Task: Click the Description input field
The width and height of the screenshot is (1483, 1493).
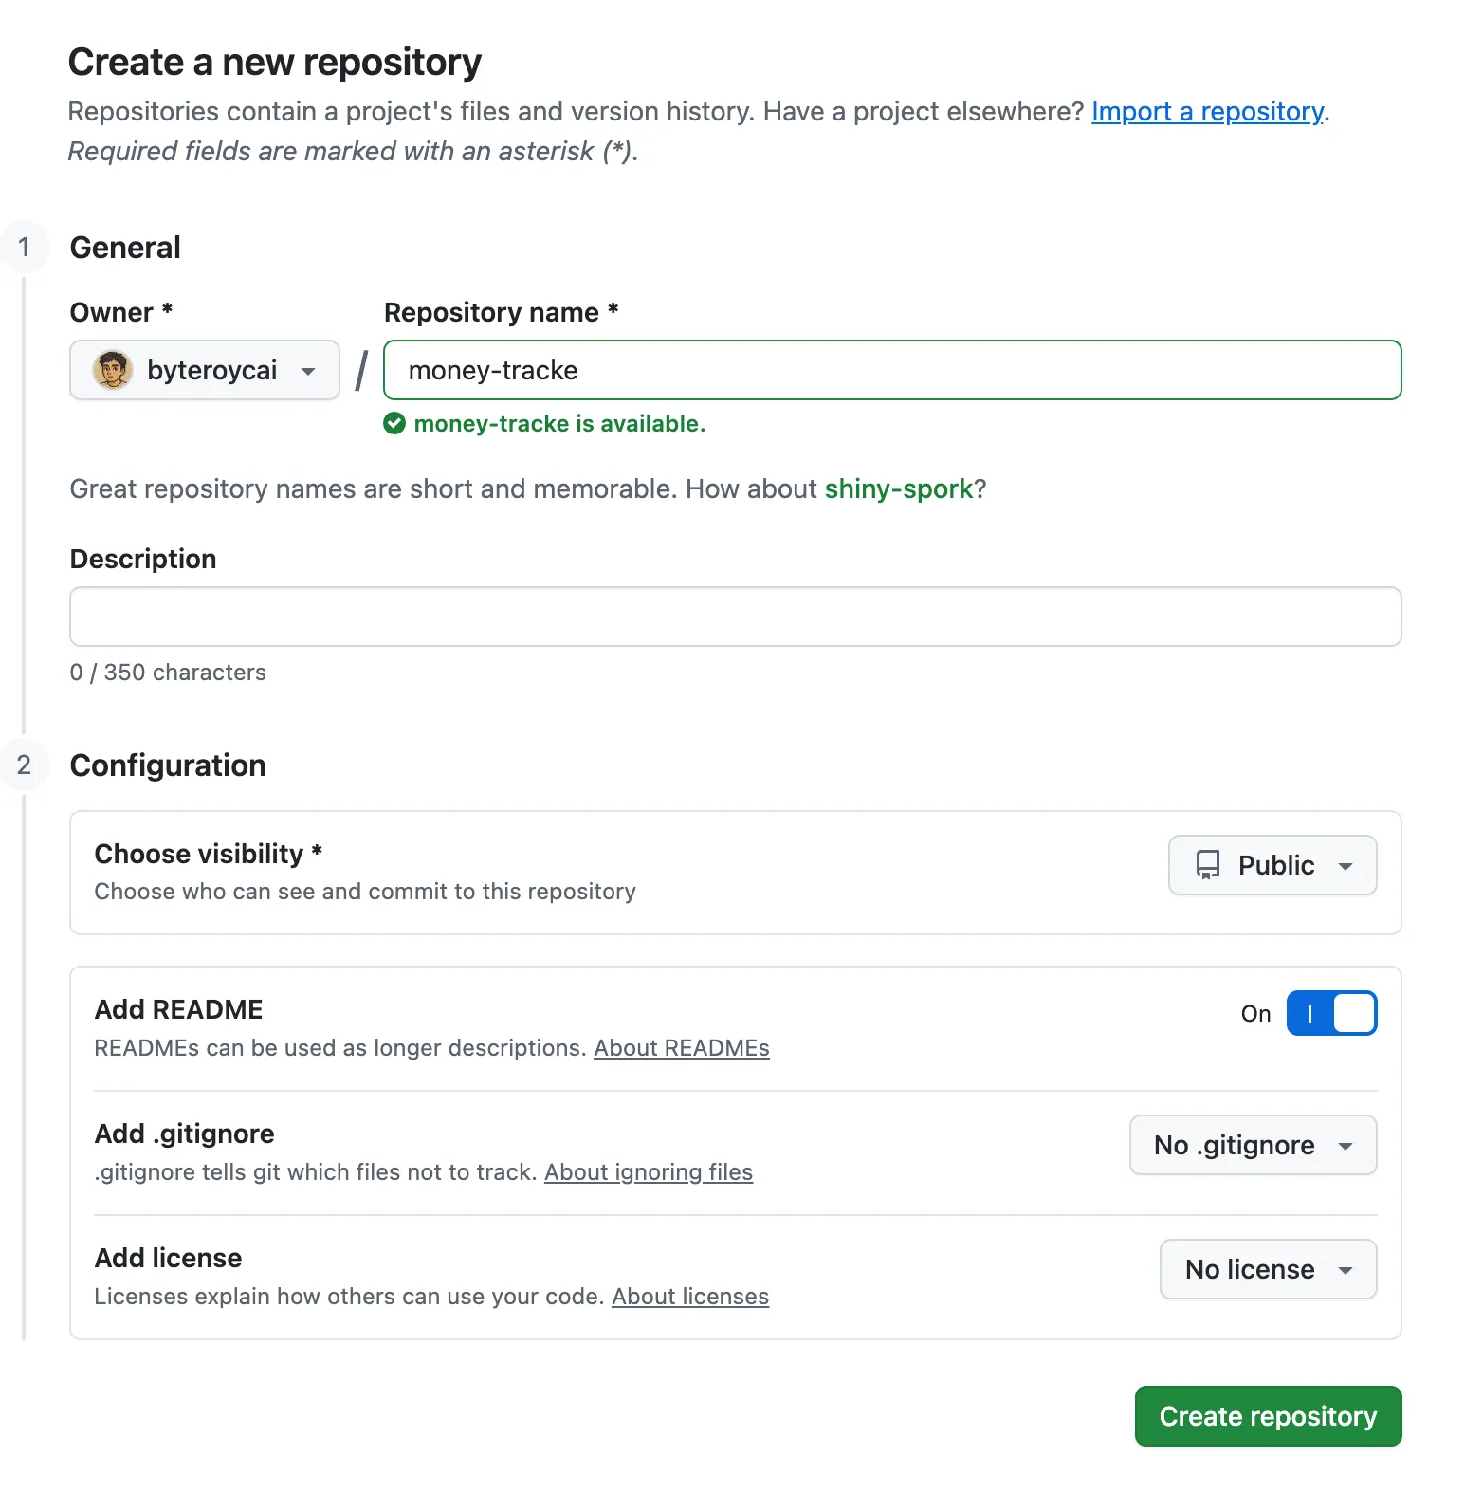Action: pyautogui.click(x=735, y=617)
